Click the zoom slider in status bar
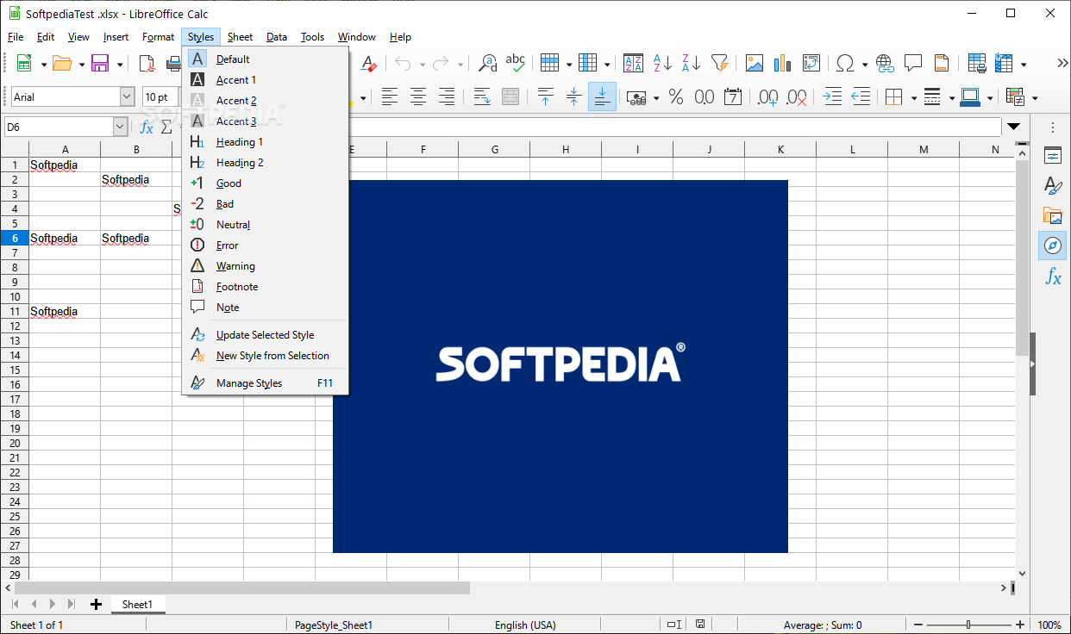The height and width of the screenshot is (634, 1071). tap(968, 625)
